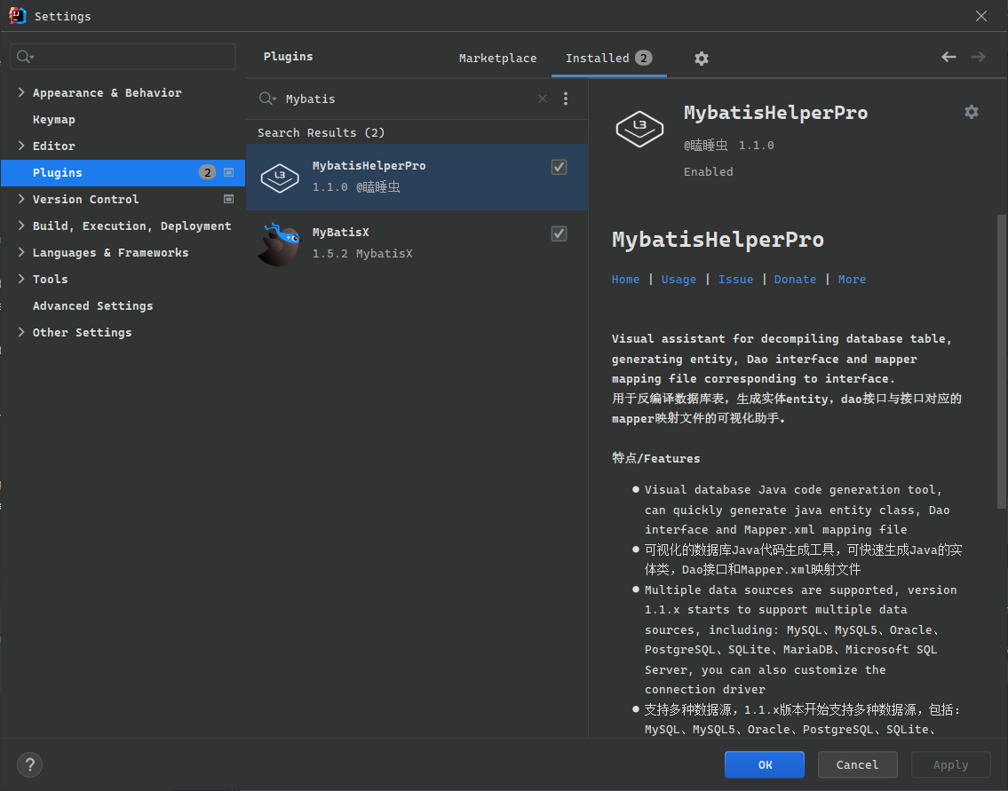1008x791 pixels.
Task: Expand Appearance & Behavior settings
Action: coord(21,92)
